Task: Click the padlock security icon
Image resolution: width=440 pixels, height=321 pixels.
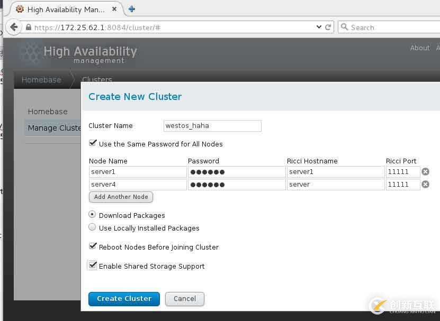Action: pos(29,27)
